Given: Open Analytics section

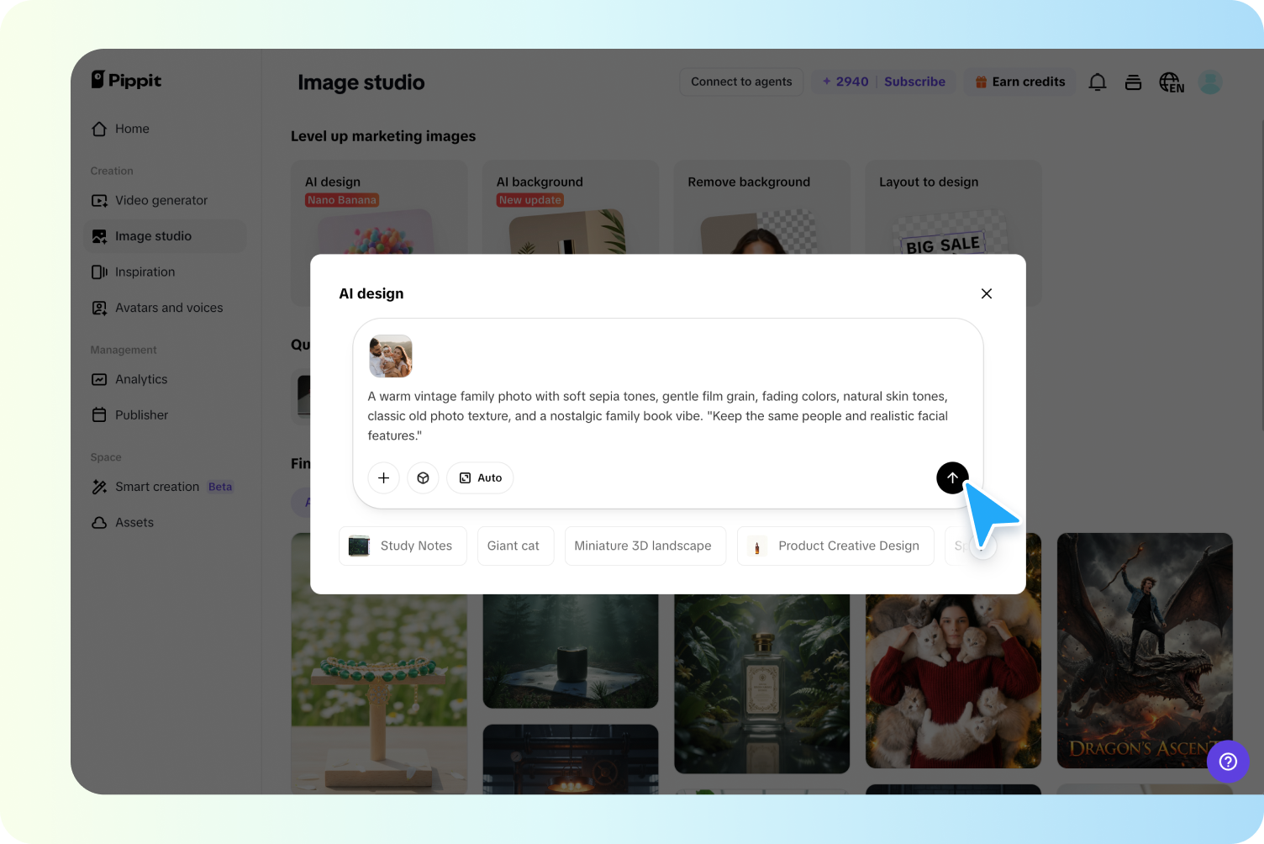Looking at the screenshot, I should click(x=129, y=379).
